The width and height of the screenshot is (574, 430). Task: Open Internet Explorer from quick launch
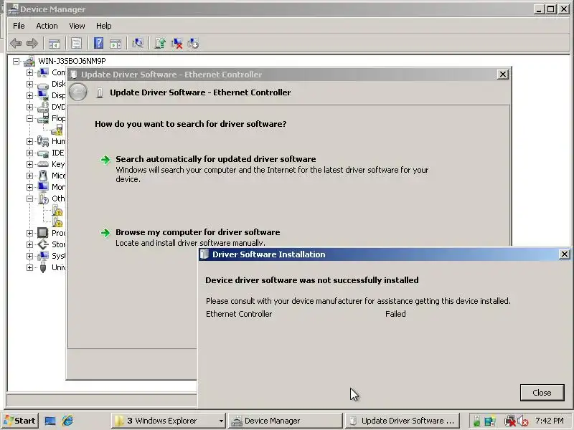point(67,421)
